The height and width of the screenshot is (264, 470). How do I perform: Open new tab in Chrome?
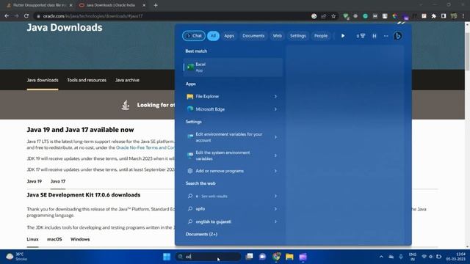(x=156, y=5)
